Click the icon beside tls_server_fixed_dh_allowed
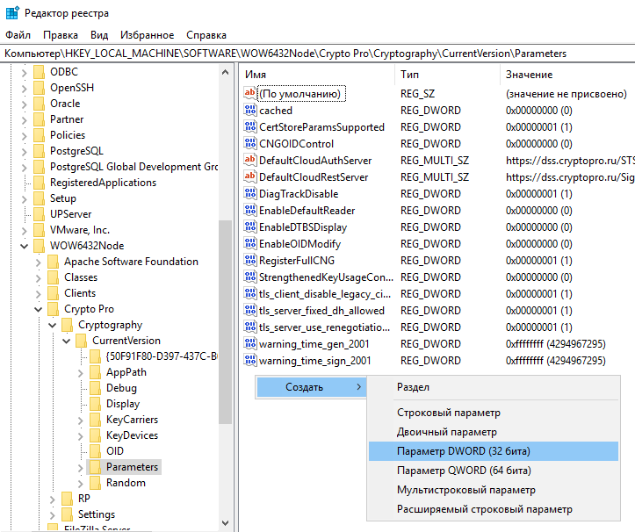 pos(249,310)
